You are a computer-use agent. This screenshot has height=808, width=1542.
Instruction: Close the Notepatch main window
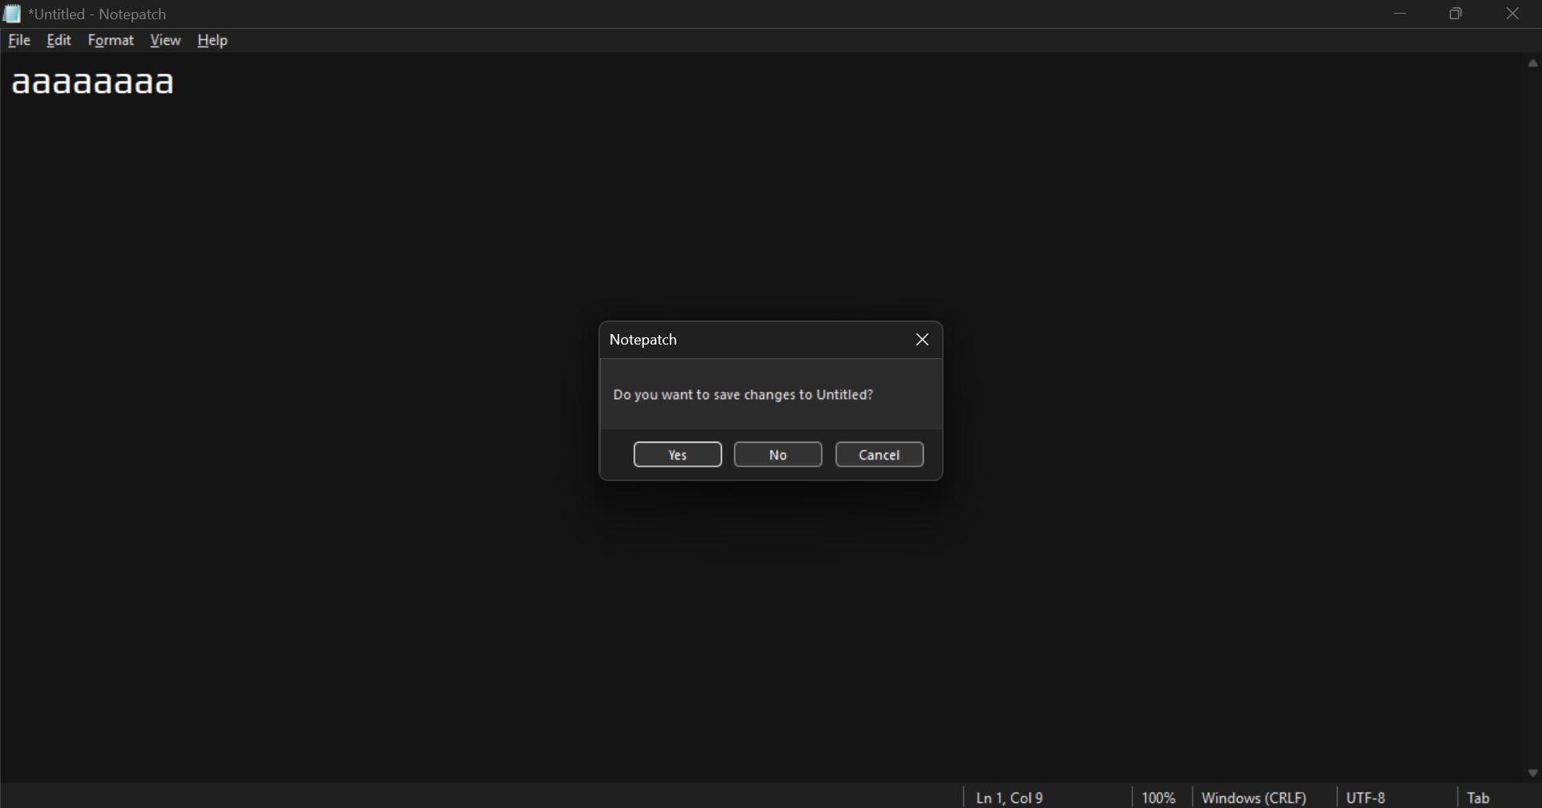pos(1513,14)
